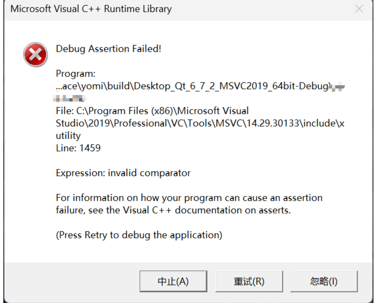Click the Microsoft Visual C++ Runtime Library title
Screen dimensions: 380x303
(x=91, y=9)
